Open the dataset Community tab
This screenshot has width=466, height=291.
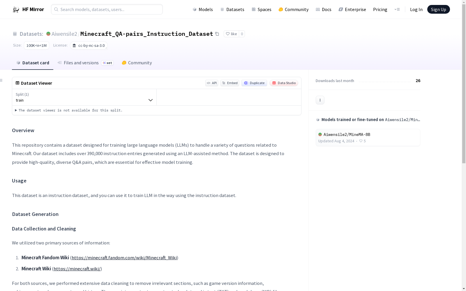pos(137,63)
